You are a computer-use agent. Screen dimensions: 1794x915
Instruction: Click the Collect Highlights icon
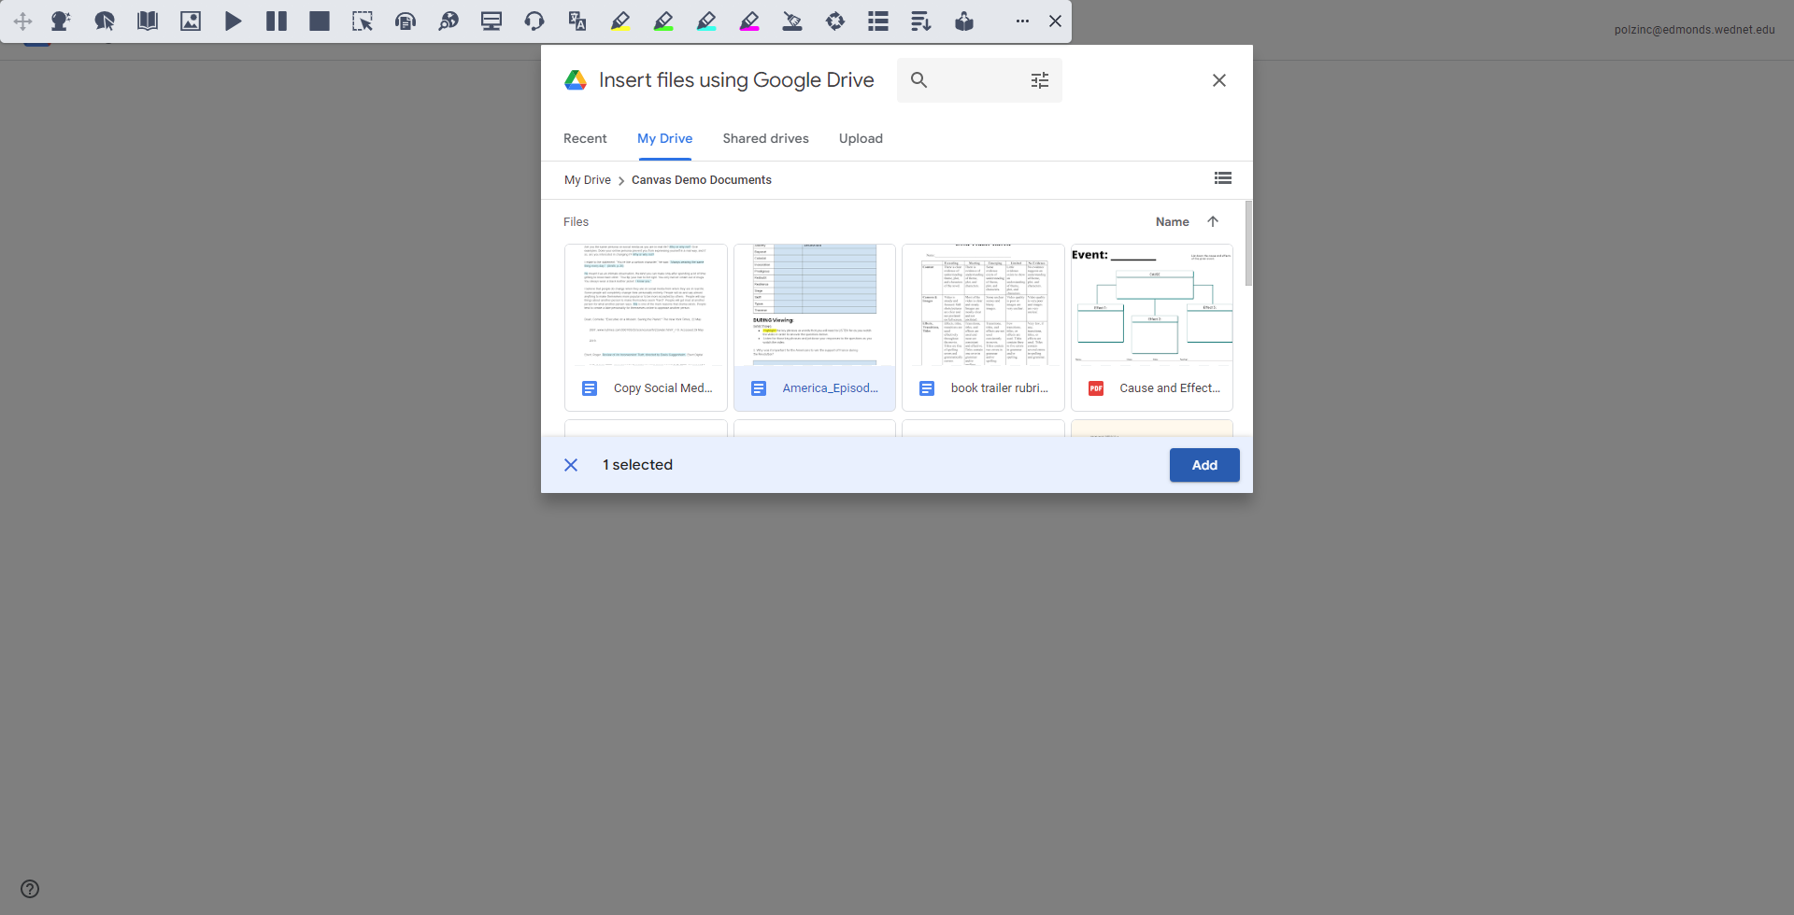[x=835, y=21]
